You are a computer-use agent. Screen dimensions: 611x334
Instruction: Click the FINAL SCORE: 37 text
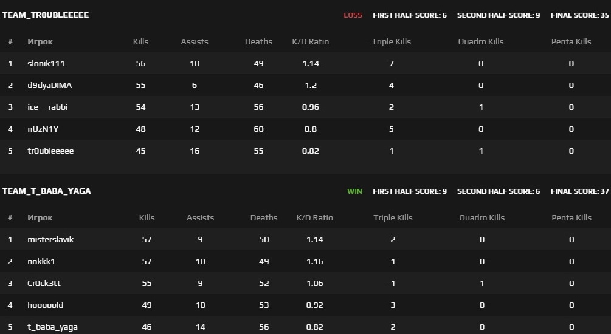(x=579, y=191)
